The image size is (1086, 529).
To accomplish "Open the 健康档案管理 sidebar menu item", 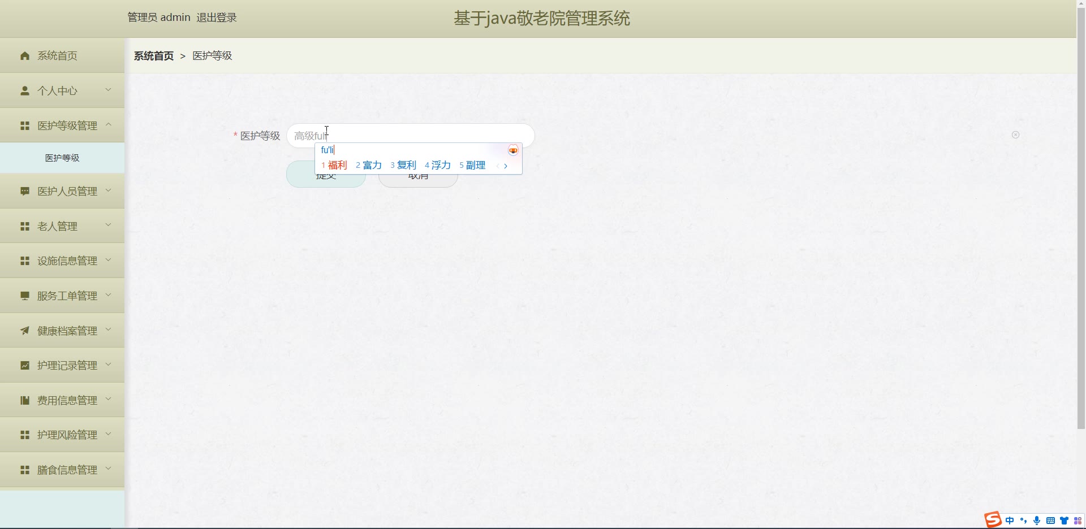I will [62, 331].
